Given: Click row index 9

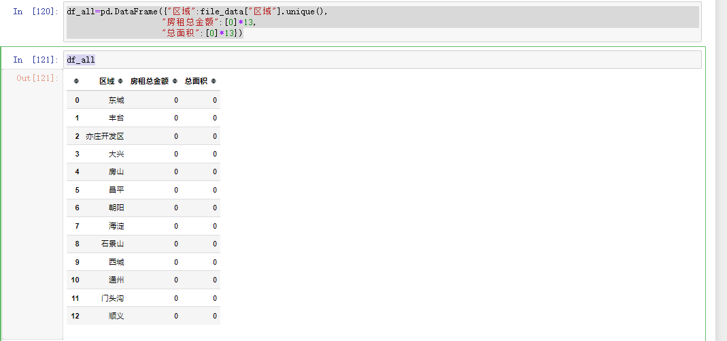Looking at the screenshot, I should [x=77, y=262].
